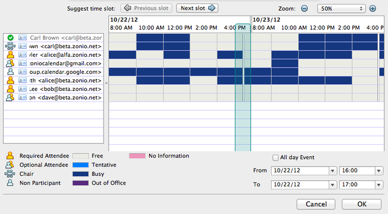Click the zoom out minus icon
Viewport: 388px width, 214px height.
(x=304, y=8)
